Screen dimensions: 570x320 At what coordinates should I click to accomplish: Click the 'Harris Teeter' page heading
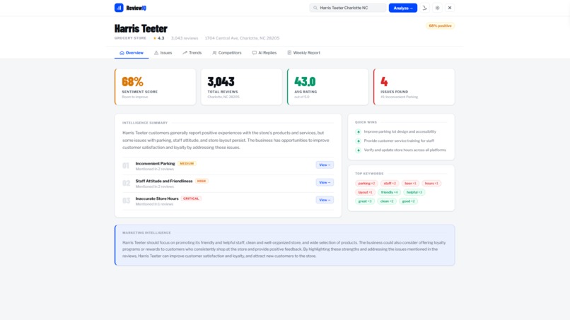141,28
